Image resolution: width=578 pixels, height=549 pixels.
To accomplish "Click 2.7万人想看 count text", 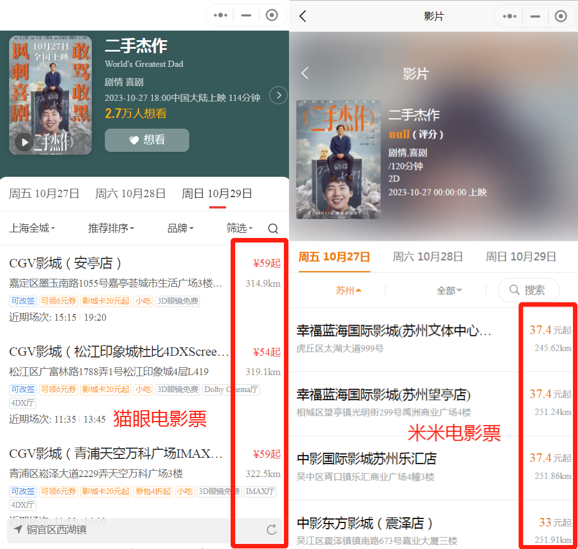I will 135,113.
